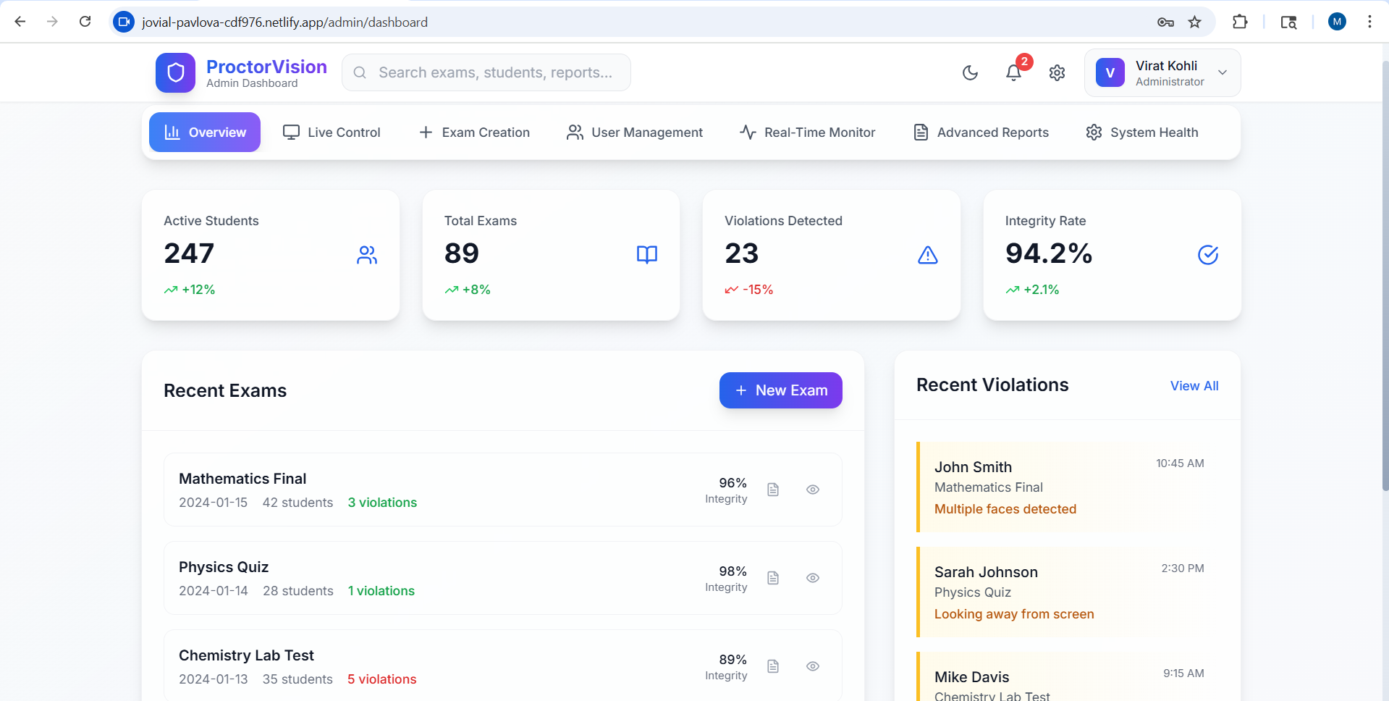Open browser extensions puzzle icon
The width and height of the screenshot is (1389, 701).
coord(1240,22)
